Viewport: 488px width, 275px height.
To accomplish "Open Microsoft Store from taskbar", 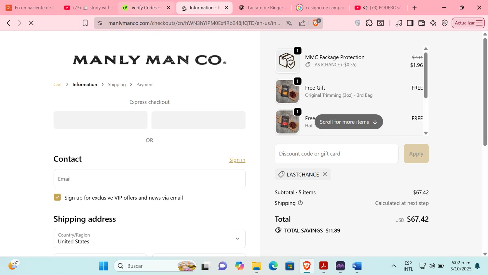I will coord(290,266).
